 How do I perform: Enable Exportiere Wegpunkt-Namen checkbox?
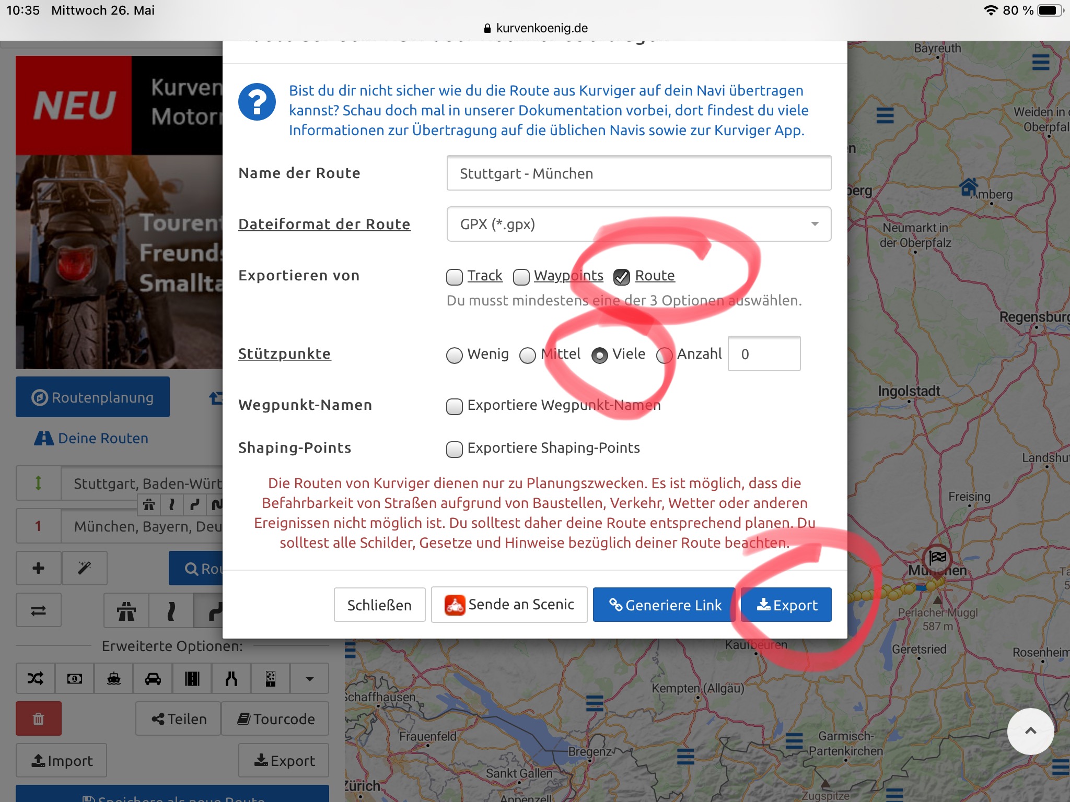tap(455, 406)
